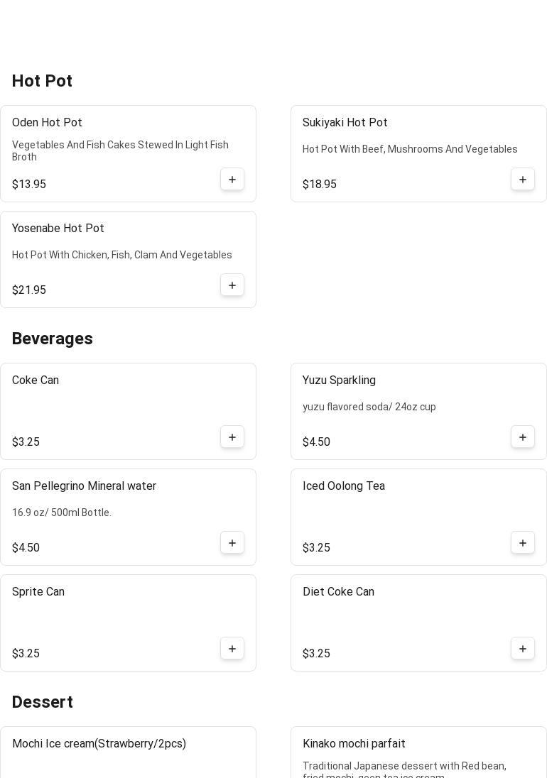547x778 pixels.
Task: Add Sukiyaki Hot Pot to order
Action: tap(523, 180)
